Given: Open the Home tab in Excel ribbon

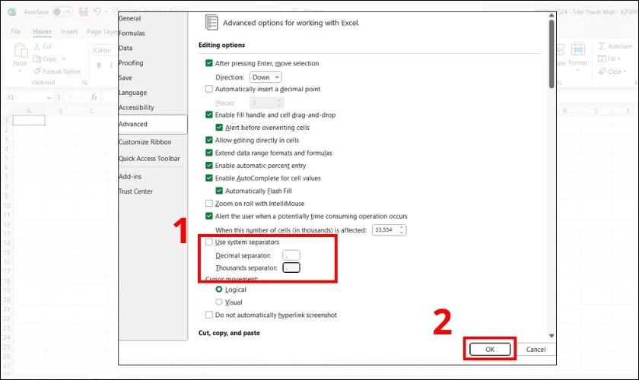Looking at the screenshot, I should [x=42, y=31].
